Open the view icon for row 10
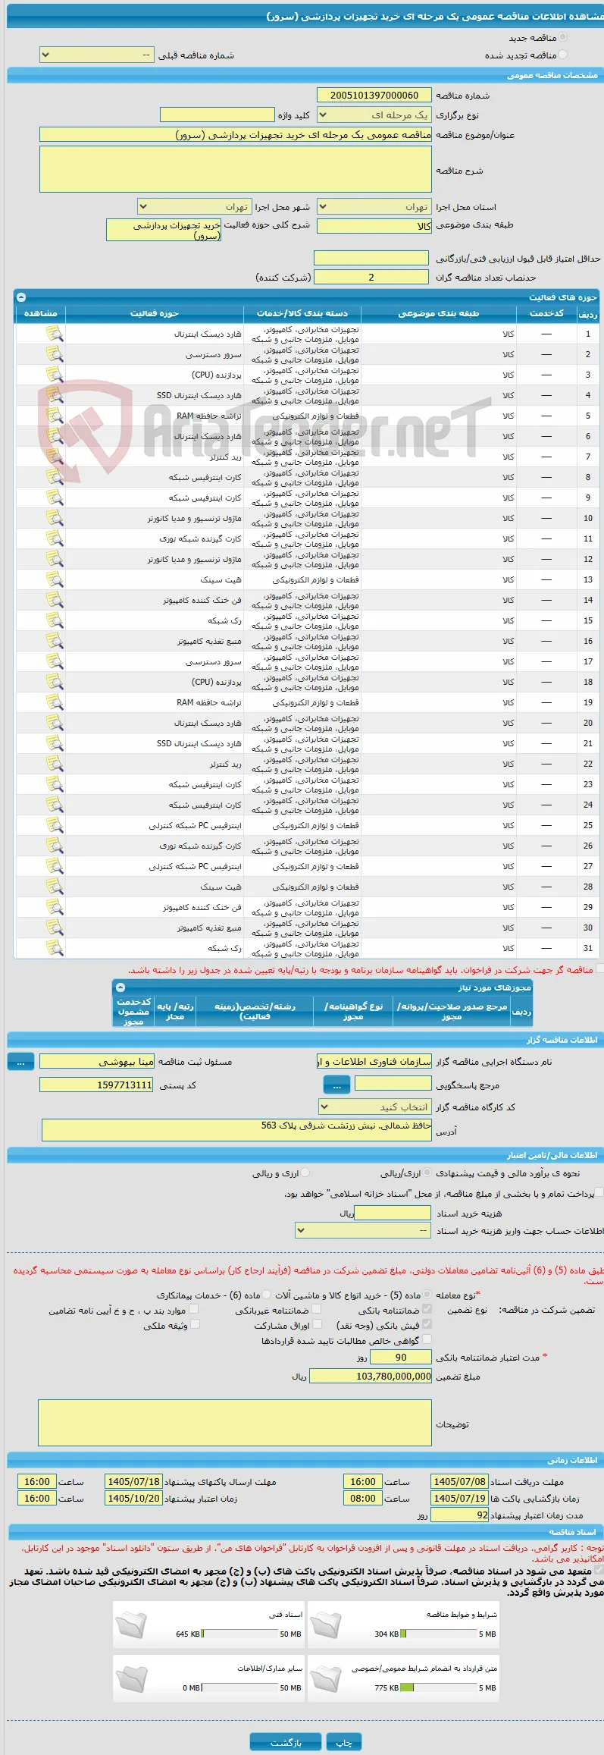The width and height of the screenshot is (604, 1755). tap(54, 518)
